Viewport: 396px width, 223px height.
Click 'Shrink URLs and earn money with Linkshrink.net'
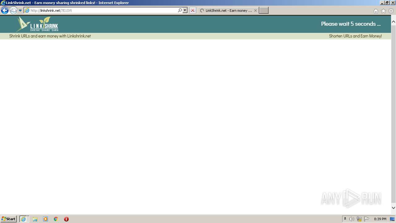pyautogui.click(x=50, y=36)
